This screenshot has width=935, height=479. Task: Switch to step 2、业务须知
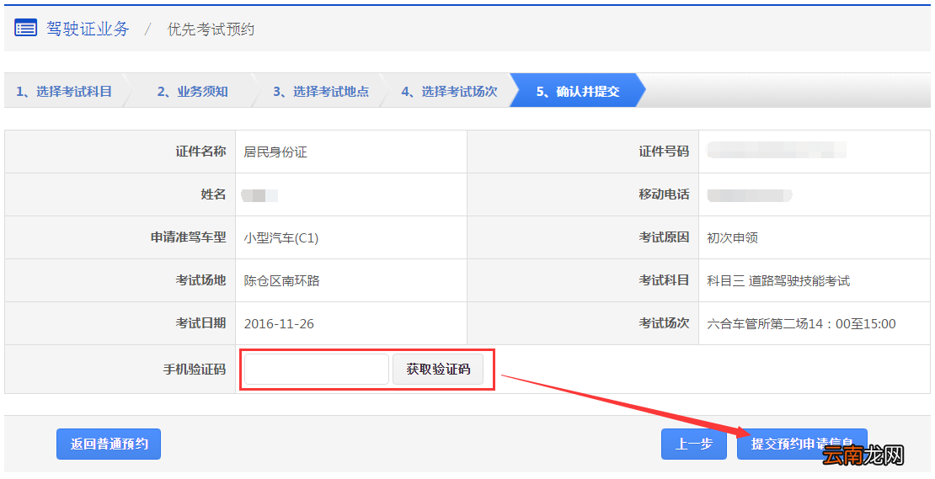(192, 92)
